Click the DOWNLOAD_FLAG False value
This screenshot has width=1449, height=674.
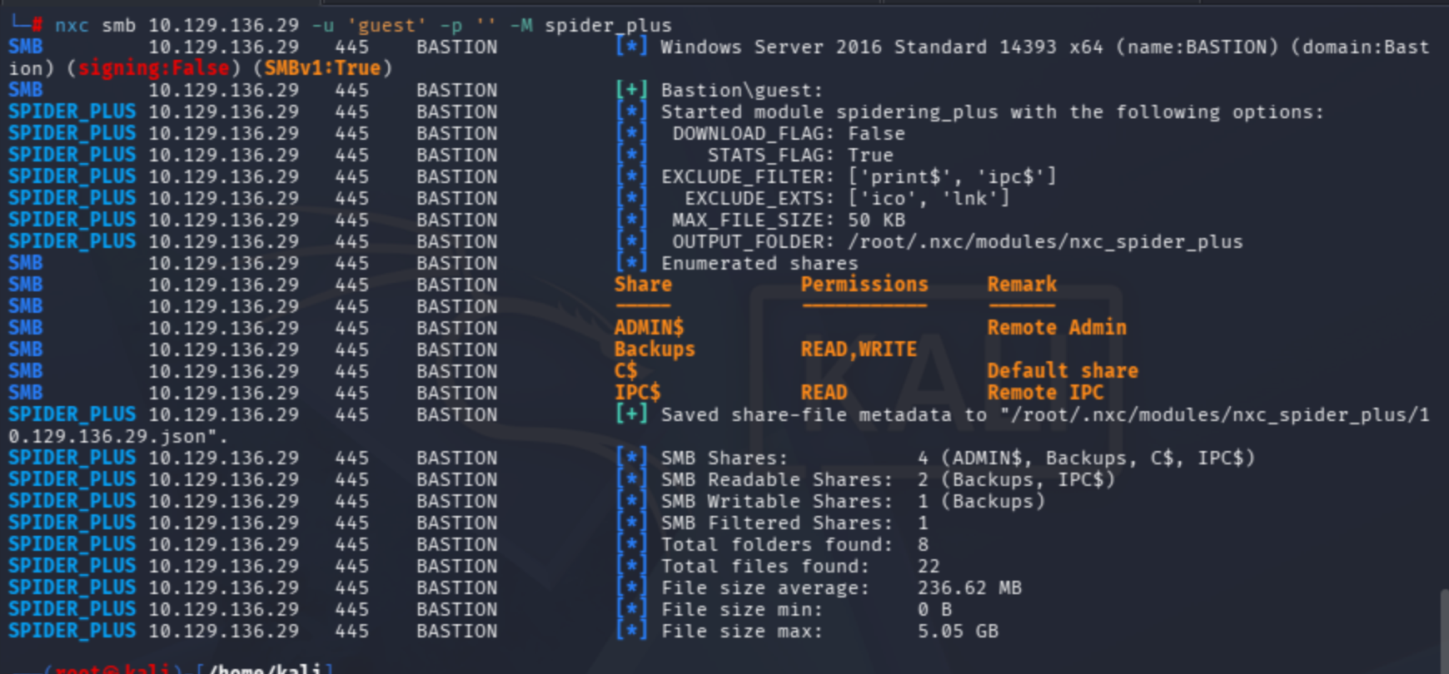click(876, 133)
